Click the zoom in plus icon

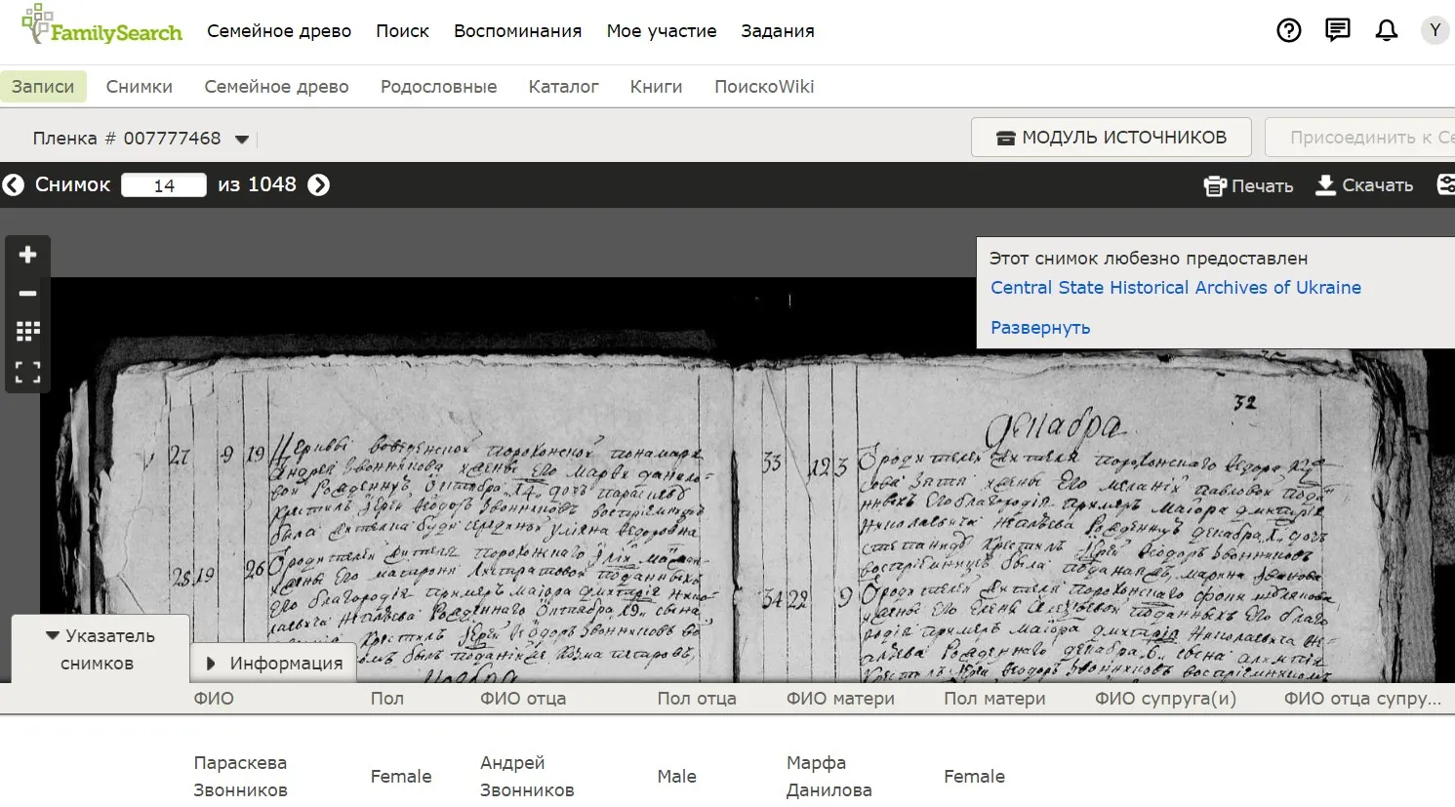pyautogui.click(x=27, y=255)
